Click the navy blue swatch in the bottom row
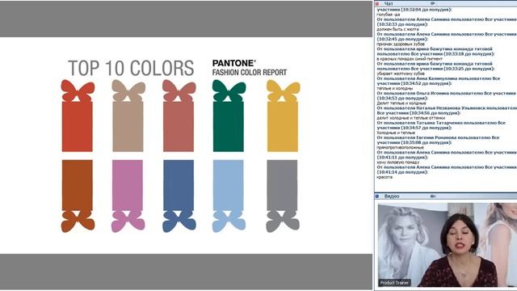The width and height of the screenshot is (517, 291). tap(179, 185)
